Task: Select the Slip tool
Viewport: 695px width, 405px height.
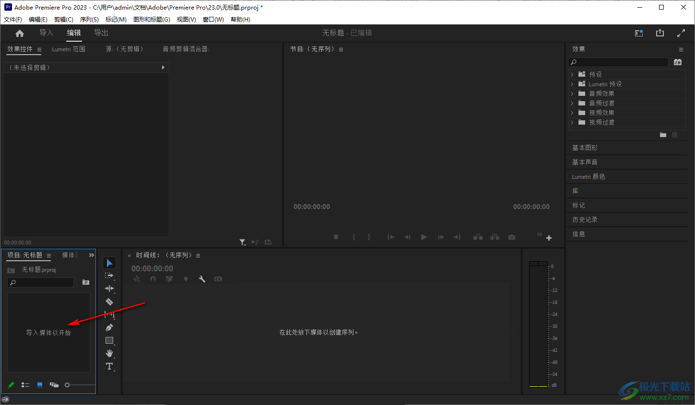Action: [x=109, y=314]
